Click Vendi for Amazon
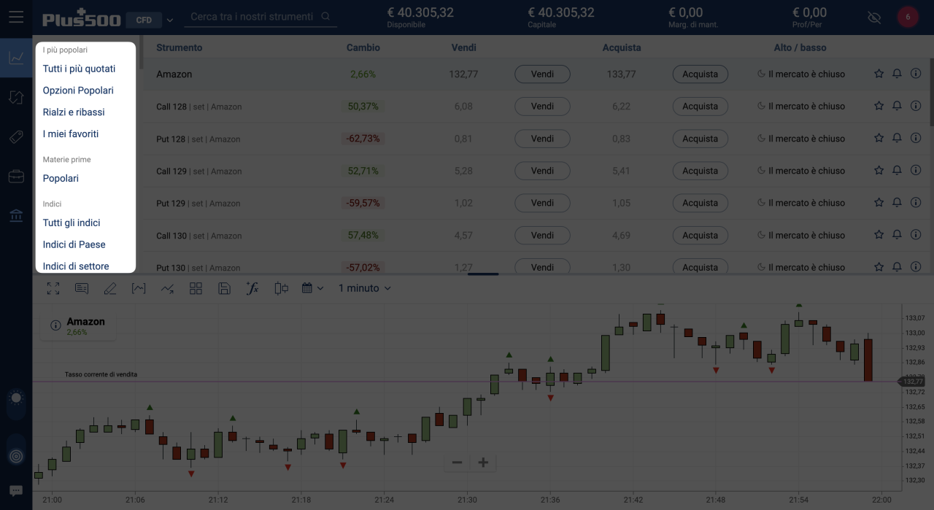The image size is (934, 510). tap(542, 74)
